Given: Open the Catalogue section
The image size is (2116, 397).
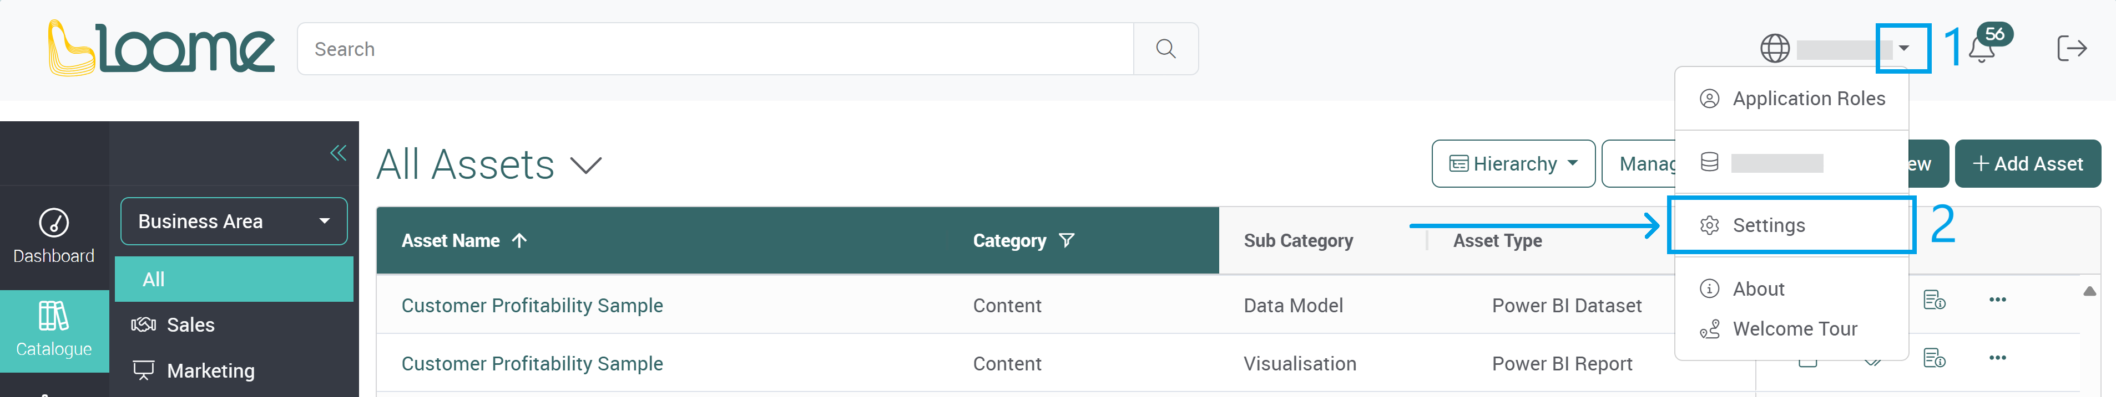Looking at the screenshot, I should (54, 330).
